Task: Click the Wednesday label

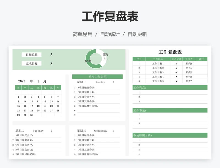Action: tap(100, 131)
